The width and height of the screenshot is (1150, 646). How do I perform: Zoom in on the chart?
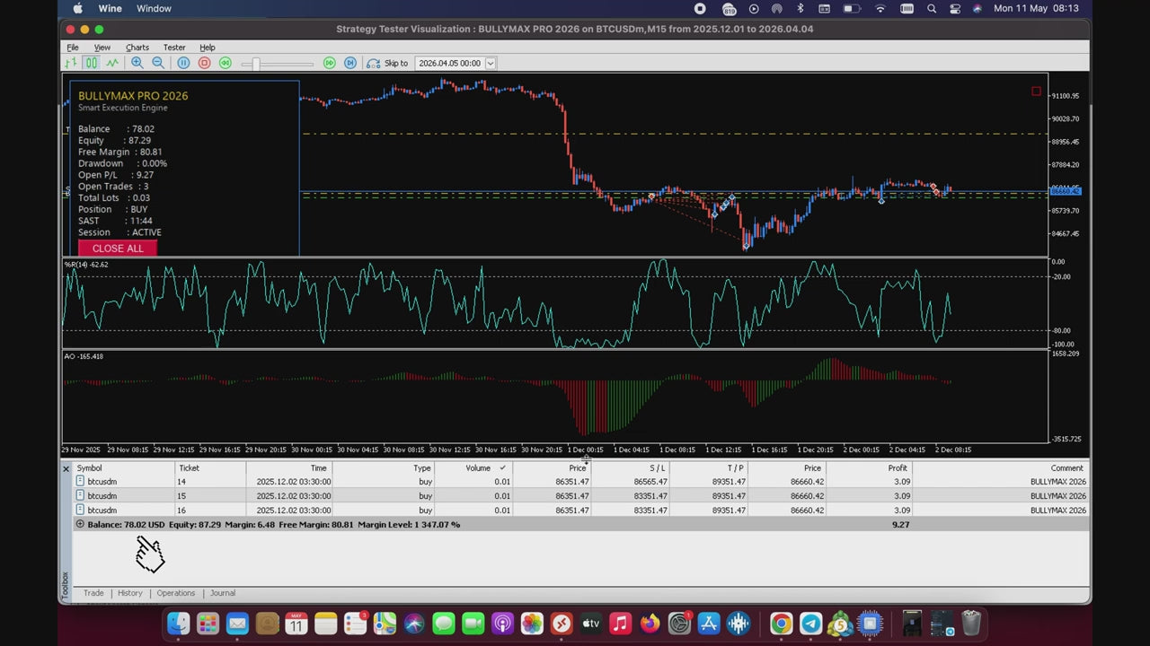pos(137,63)
